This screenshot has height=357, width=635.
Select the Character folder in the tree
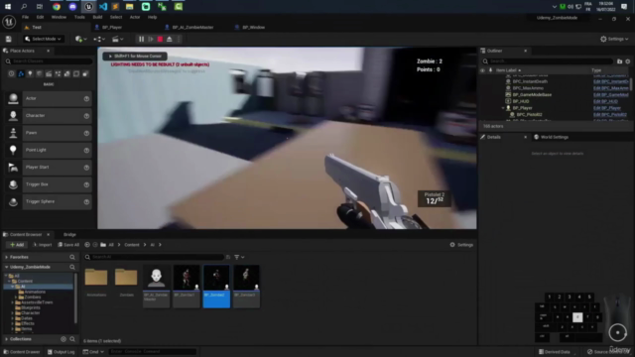tap(30, 313)
